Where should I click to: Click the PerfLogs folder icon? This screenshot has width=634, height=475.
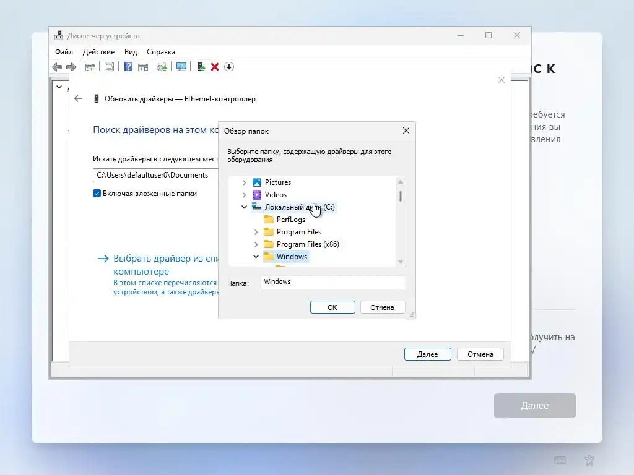pyautogui.click(x=269, y=220)
